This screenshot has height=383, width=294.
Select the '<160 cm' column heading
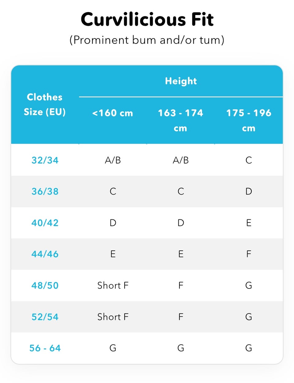point(113,113)
